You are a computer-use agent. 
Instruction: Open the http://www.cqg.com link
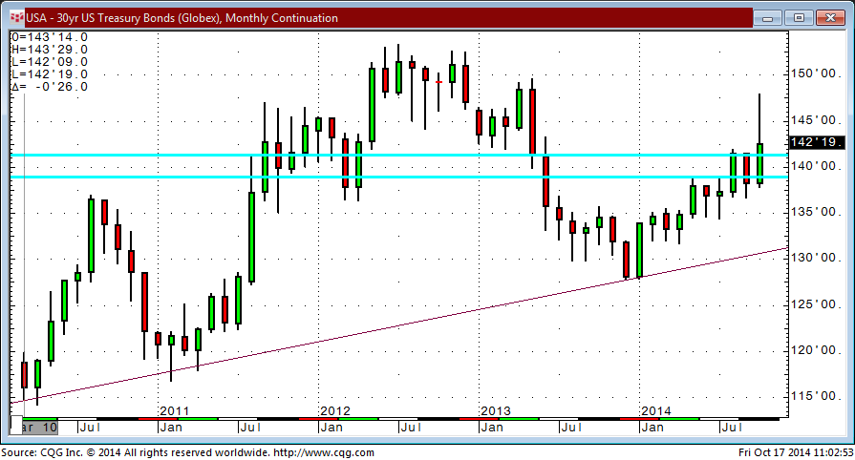click(323, 452)
